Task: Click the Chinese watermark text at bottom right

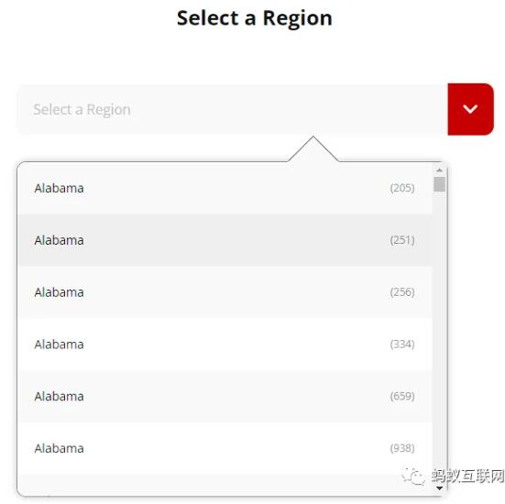Action: [467, 477]
